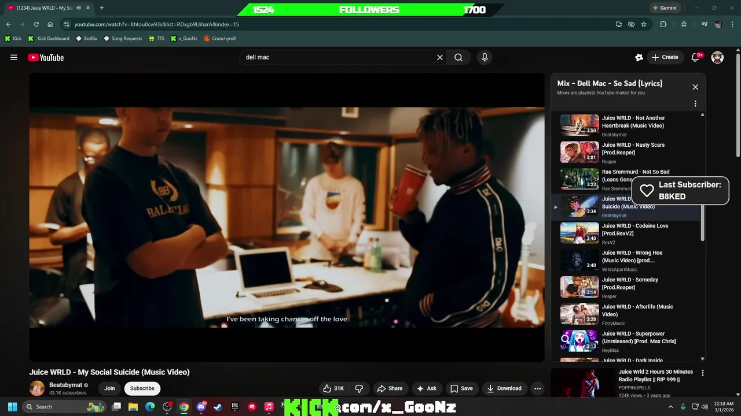This screenshot has height=416, width=741.
Task: Go back in the browser
Action: coord(9,24)
